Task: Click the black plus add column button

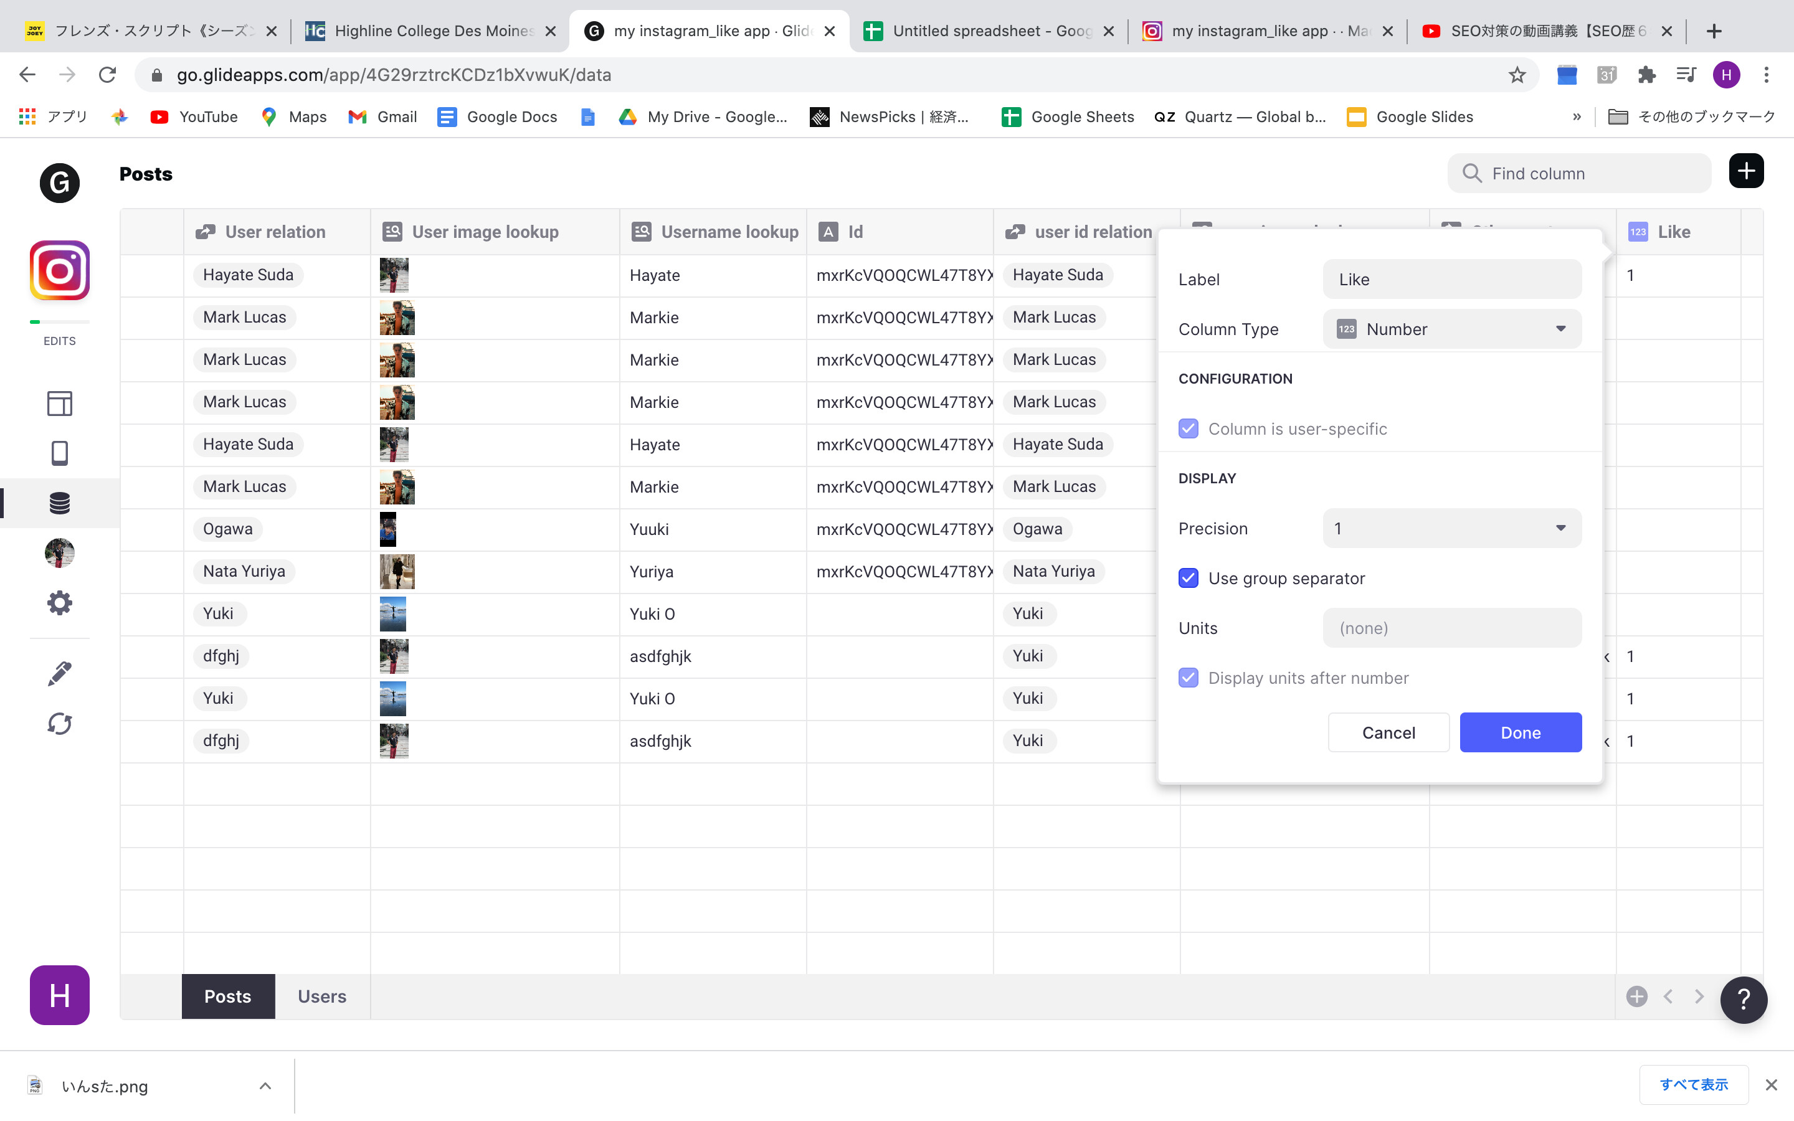Action: point(1746,172)
